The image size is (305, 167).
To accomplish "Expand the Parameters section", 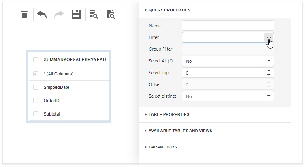I will click(x=162, y=147).
